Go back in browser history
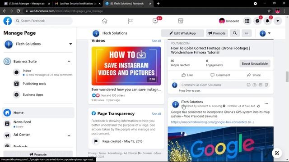This screenshot has width=289, height=162. click(5, 11)
